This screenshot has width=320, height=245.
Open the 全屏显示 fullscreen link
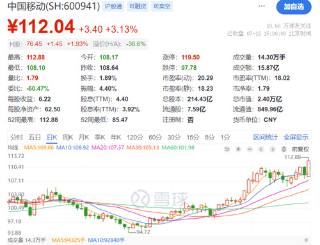pyautogui.click(x=296, y=138)
